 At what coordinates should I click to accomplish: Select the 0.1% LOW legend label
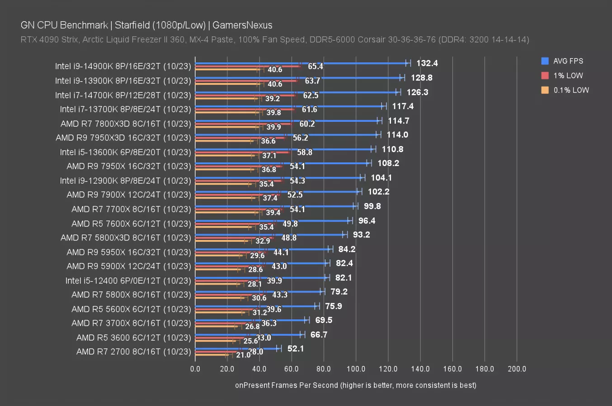571,90
